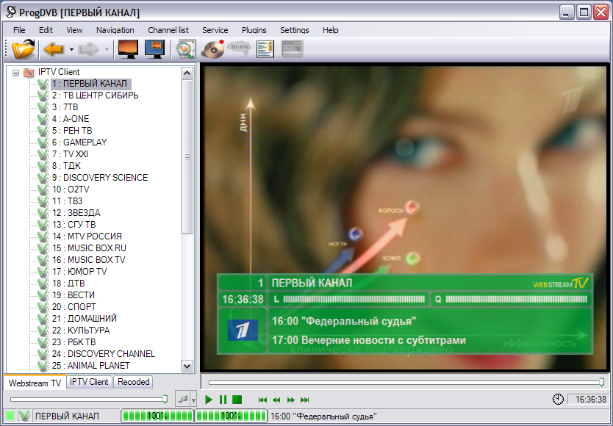Select channel 16 : MUSIC BOX TV

pos(88,259)
